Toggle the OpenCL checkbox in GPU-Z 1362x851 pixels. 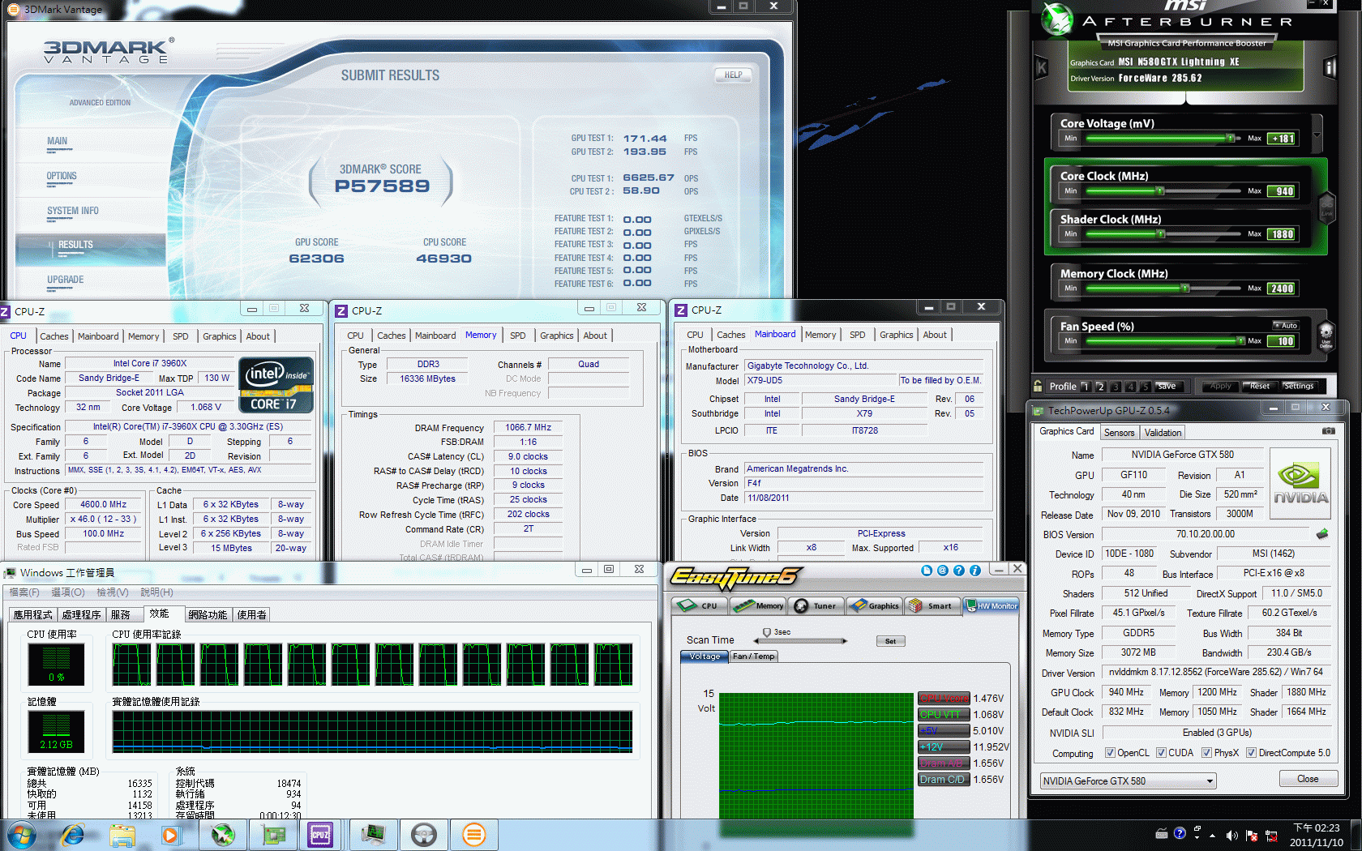coord(1110,753)
